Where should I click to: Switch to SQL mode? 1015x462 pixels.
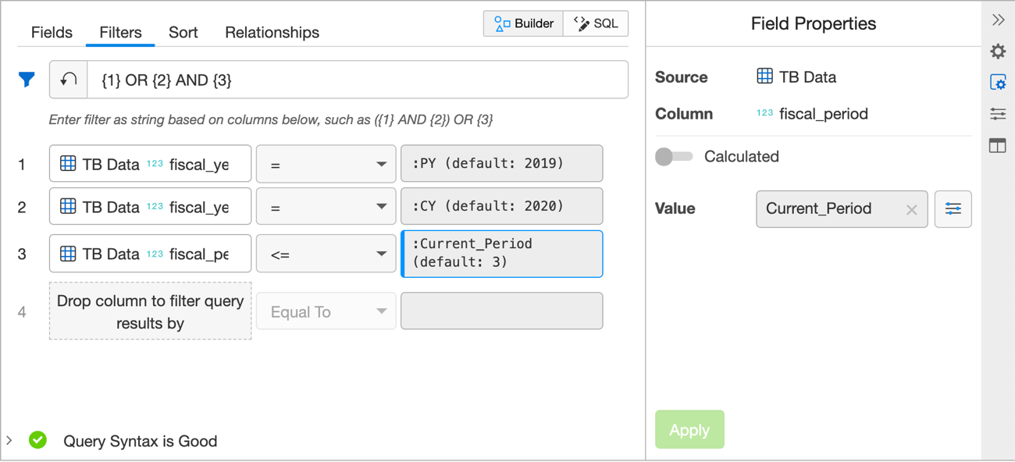click(x=596, y=23)
